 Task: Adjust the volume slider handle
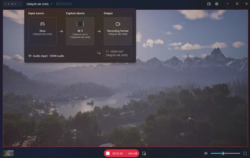223,153
